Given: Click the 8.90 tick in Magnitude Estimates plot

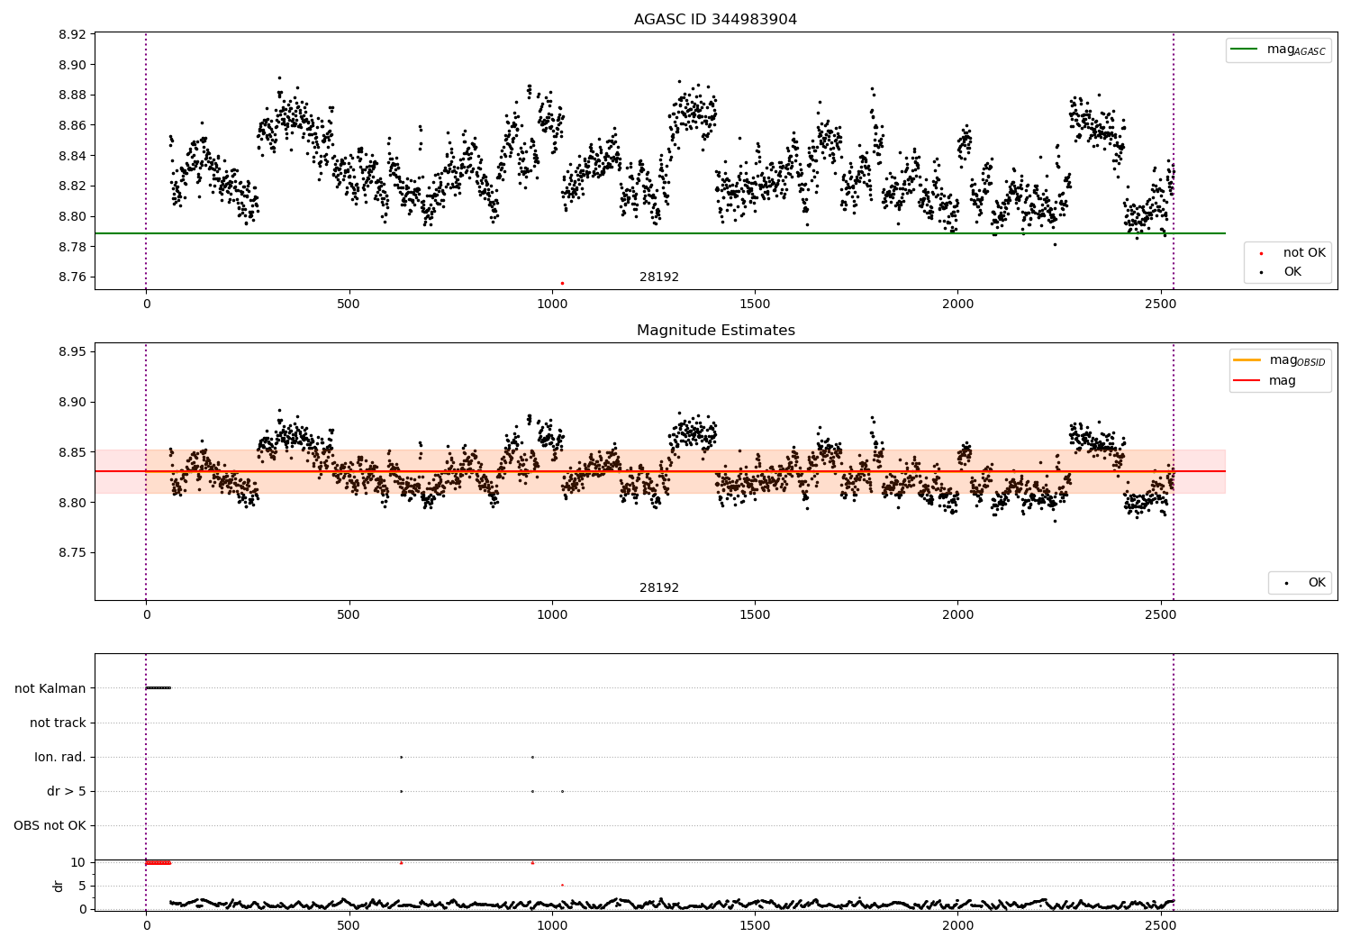Looking at the screenshot, I should click(71, 402).
